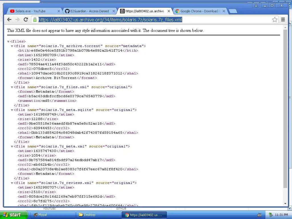Collapse the solaris.7z_meta.xml file node
292x219 pixels.
[x=12, y=146]
